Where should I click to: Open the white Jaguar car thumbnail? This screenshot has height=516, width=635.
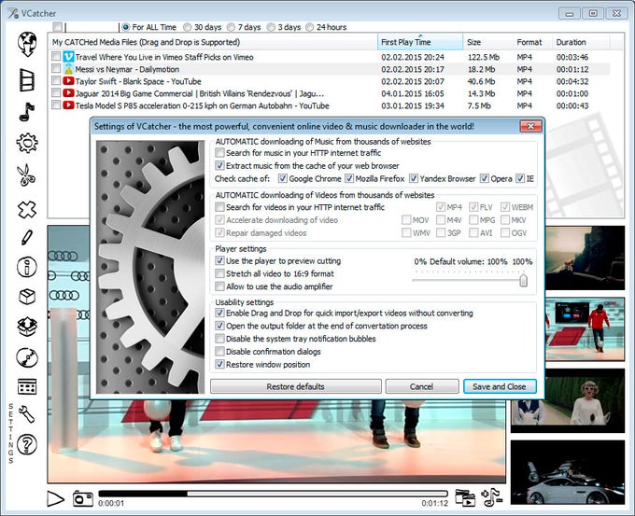click(568, 472)
